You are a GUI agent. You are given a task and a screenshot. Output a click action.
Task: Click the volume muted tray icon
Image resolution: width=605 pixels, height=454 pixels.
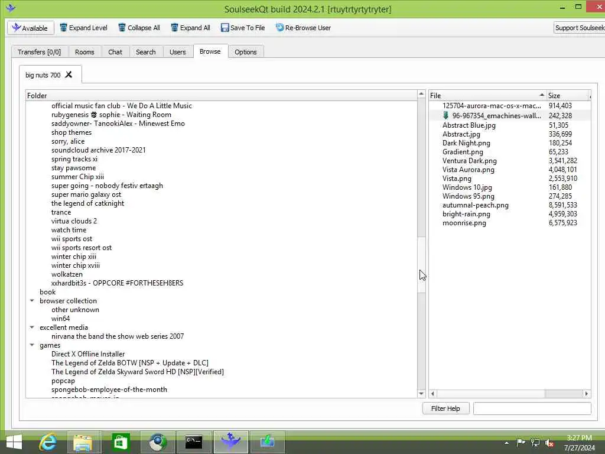pos(550,443)
